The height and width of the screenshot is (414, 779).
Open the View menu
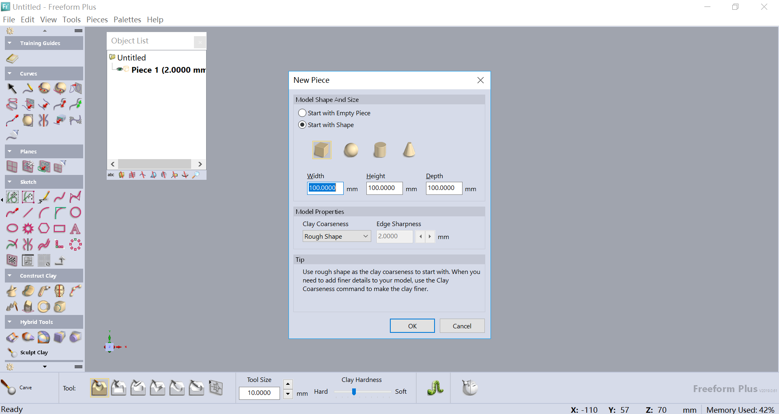(48, 19)
